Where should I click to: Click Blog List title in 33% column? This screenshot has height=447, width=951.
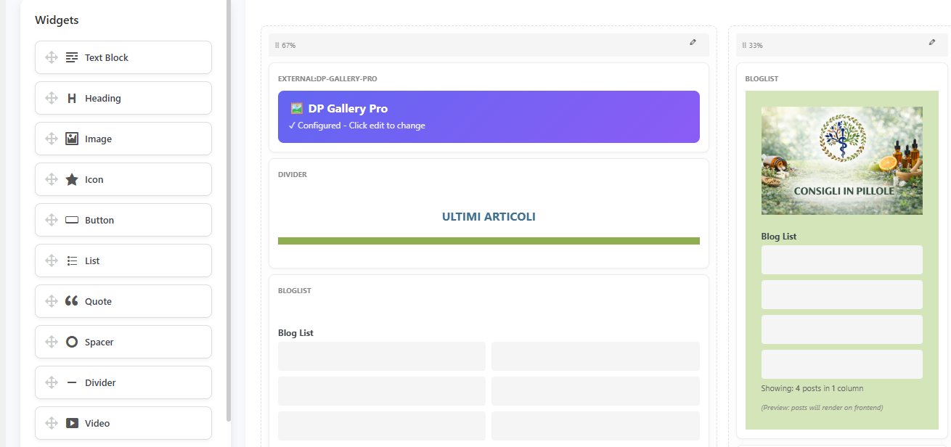(779, 237)
